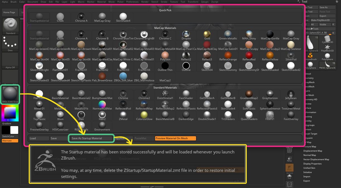Open the Document menu
341x188 pixels.
click(33, 2)
